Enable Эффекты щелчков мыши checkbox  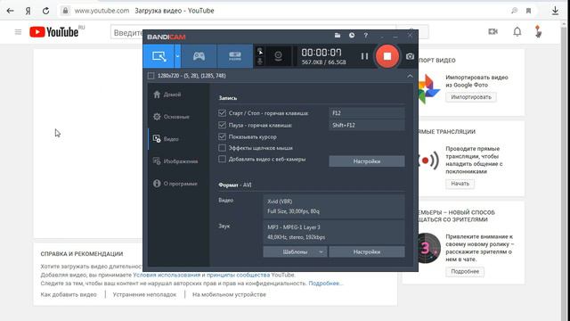[x=222, y=148]
